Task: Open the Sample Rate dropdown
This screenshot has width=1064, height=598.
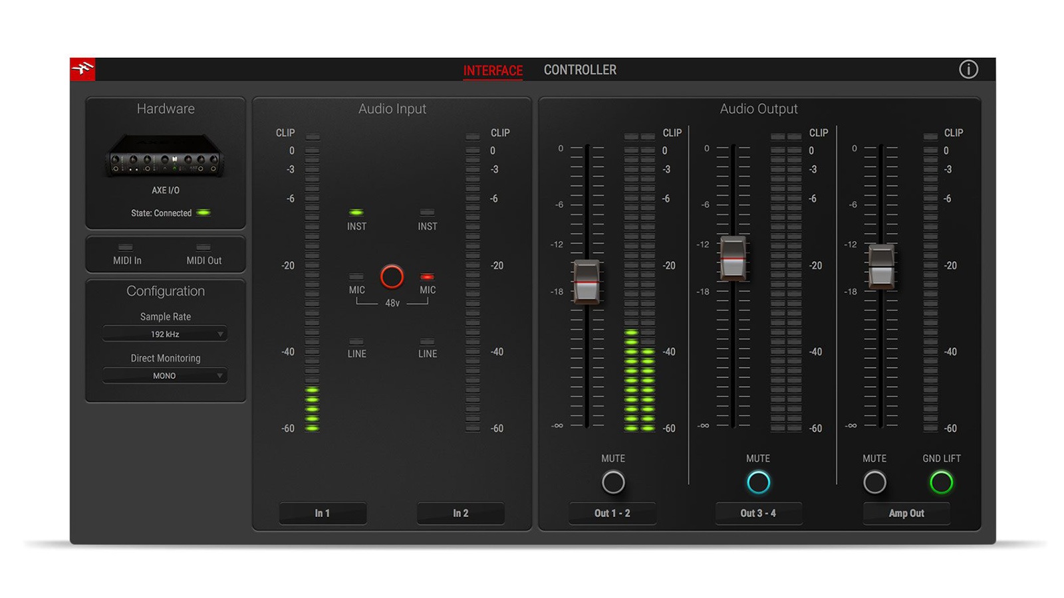Action: tap(165, 334)
